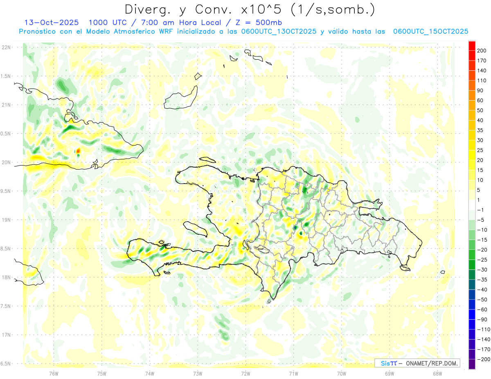Click the '22N' latitude label
The width and height of the screenshot is (491, 379).
click(6, 47)
